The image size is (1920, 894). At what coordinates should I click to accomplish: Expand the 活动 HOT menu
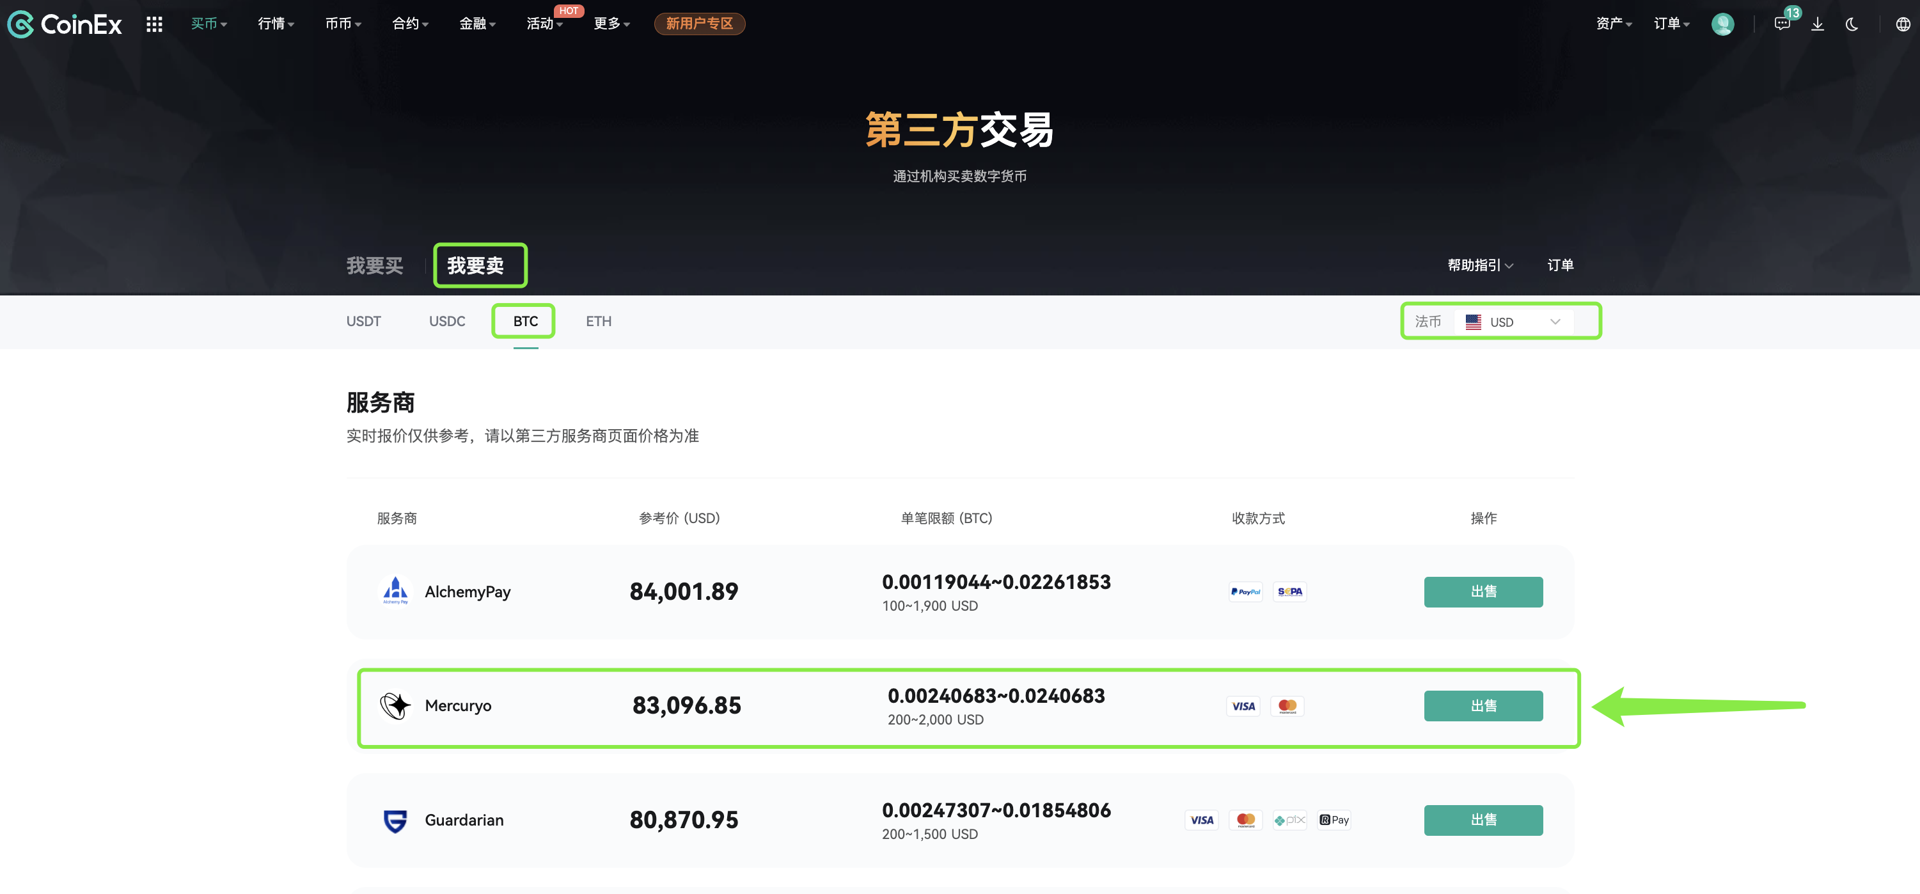(545, 24)
